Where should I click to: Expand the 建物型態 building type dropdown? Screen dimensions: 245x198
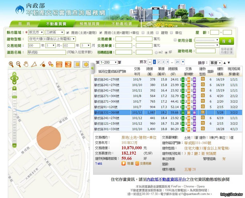tap(52, 39)
